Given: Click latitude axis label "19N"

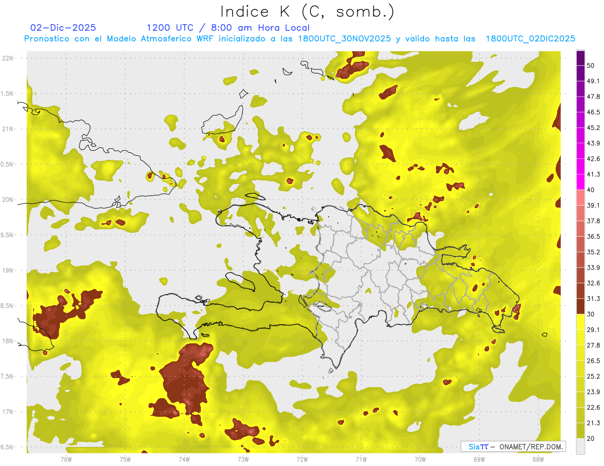Looking at the screenshot, I should coord(9,270).
